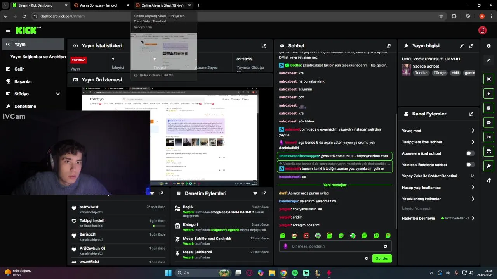Open Yapay Zeka ile Sohbet Denetimi link

click(438, 176)
